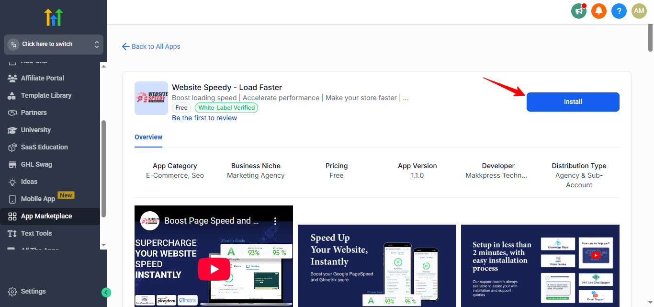Click Agency & Sub-Account distribution value
The height and width of the screenshot is (307, 654).
[579, 180]
